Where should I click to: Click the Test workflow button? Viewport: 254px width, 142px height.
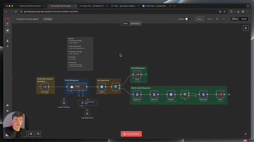[131, 134]
